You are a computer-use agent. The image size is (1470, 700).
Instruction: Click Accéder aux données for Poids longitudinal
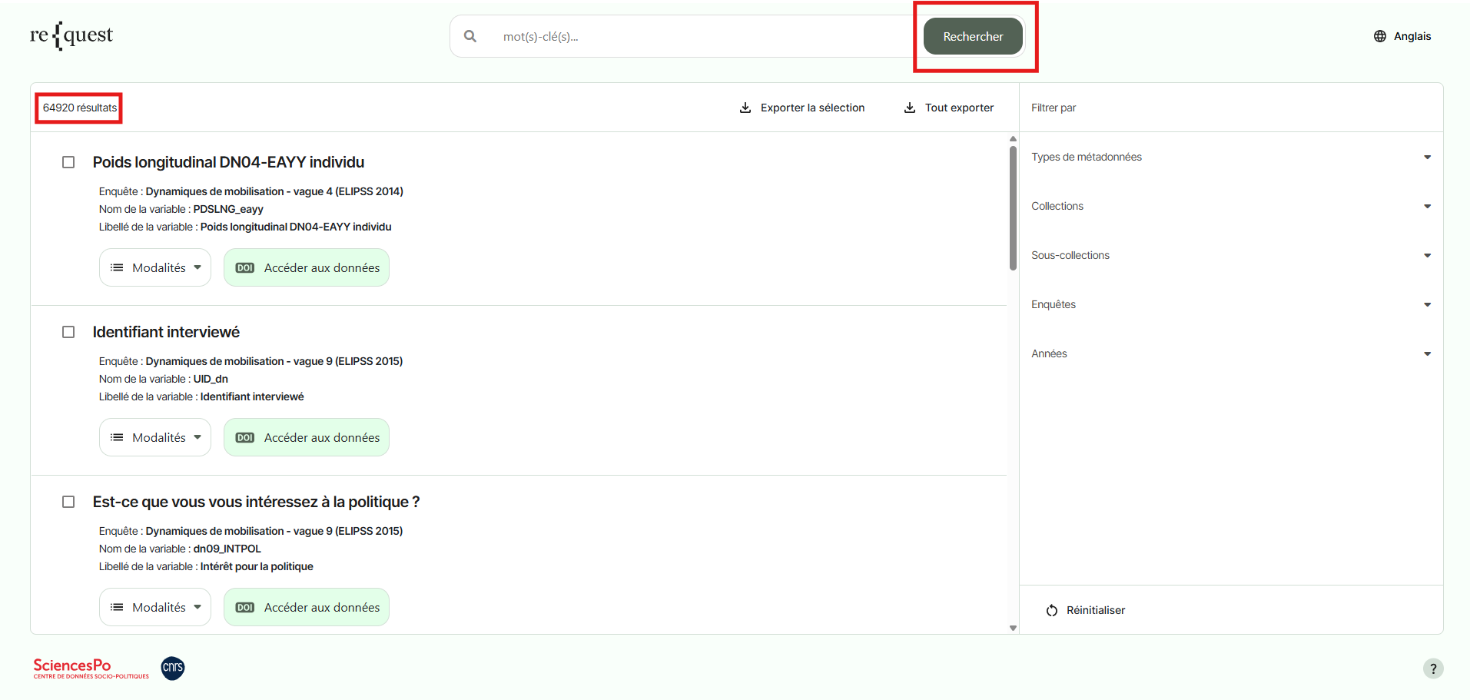307,267
